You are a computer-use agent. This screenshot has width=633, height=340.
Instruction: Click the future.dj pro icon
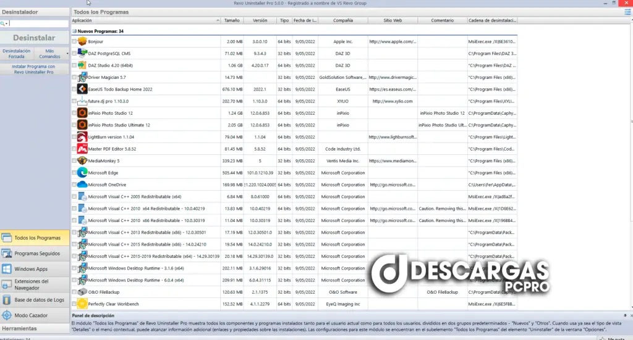[x=82, y=101]
